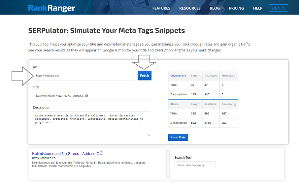The height and width of the screenshot is (188, 299).
Task: Open the PRICING page
Action: (236, 8)
